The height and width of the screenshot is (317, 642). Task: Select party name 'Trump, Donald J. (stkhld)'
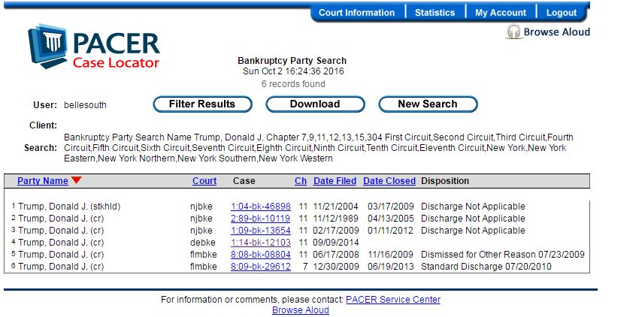[70, 207]
